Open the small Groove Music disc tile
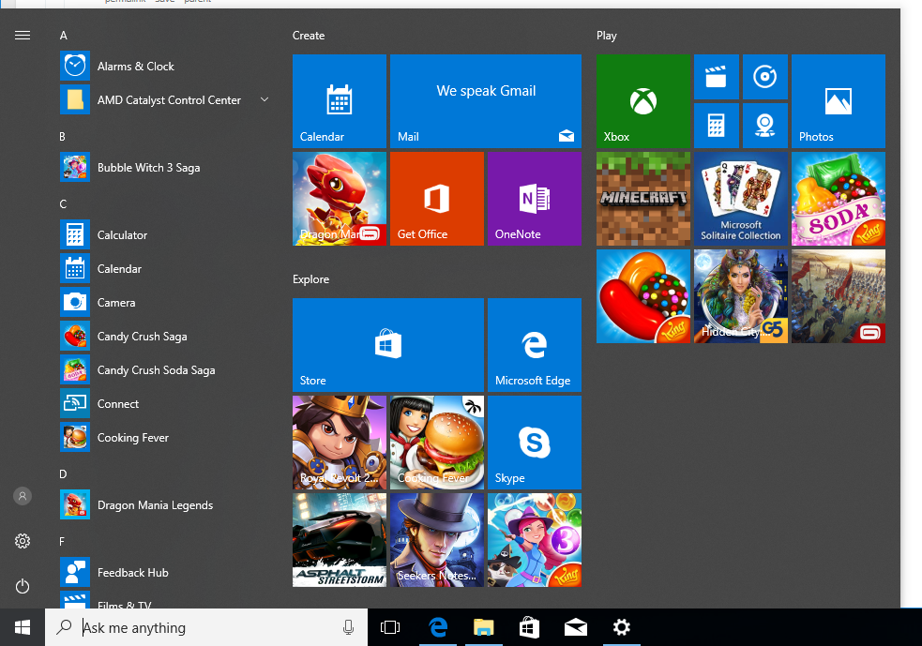Viewport: 922px width, 646px height. click(765, 77)
